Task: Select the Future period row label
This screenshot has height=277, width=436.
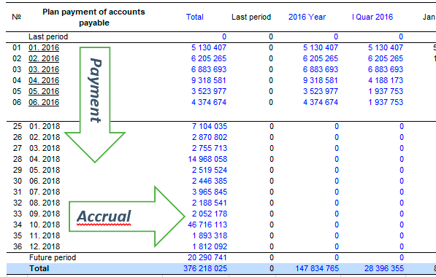Action: (x=53, y=257)
